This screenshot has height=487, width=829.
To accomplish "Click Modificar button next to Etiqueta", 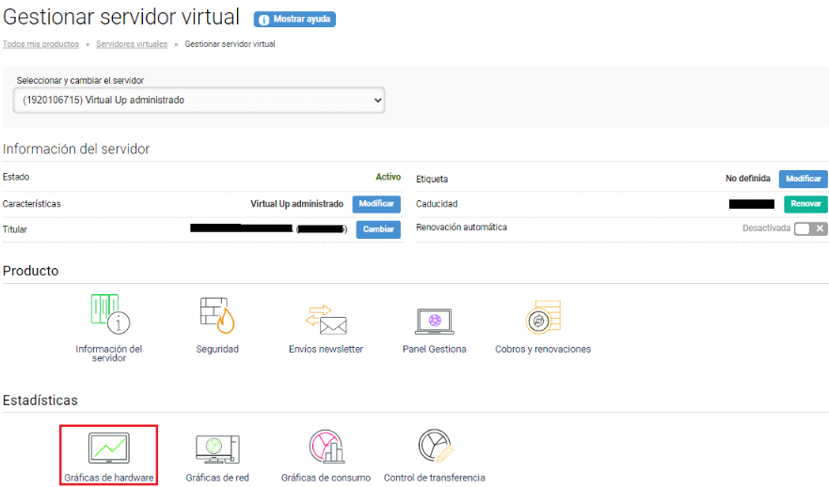I will point(803,179).
